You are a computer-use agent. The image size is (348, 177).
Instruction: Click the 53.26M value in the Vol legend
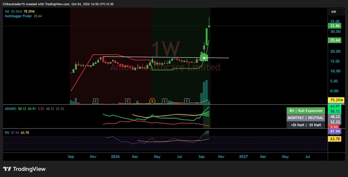(17, 11)
